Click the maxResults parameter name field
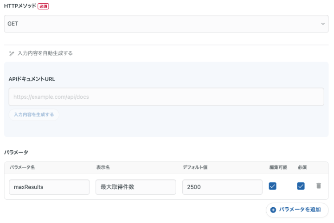The height and width of the screenshot is (223, 334). pos(49,187)
